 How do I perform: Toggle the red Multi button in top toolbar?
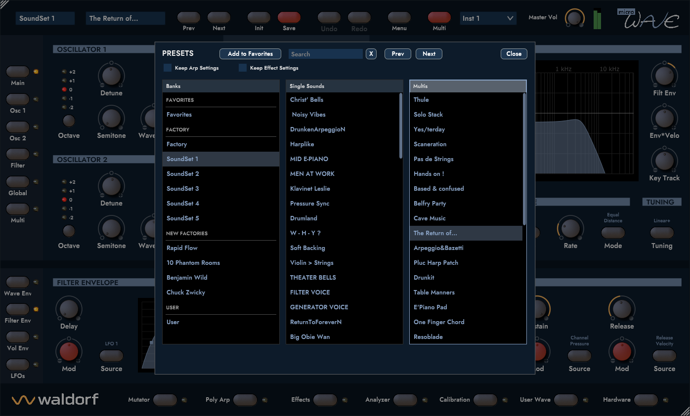click(x=439, y=18)
